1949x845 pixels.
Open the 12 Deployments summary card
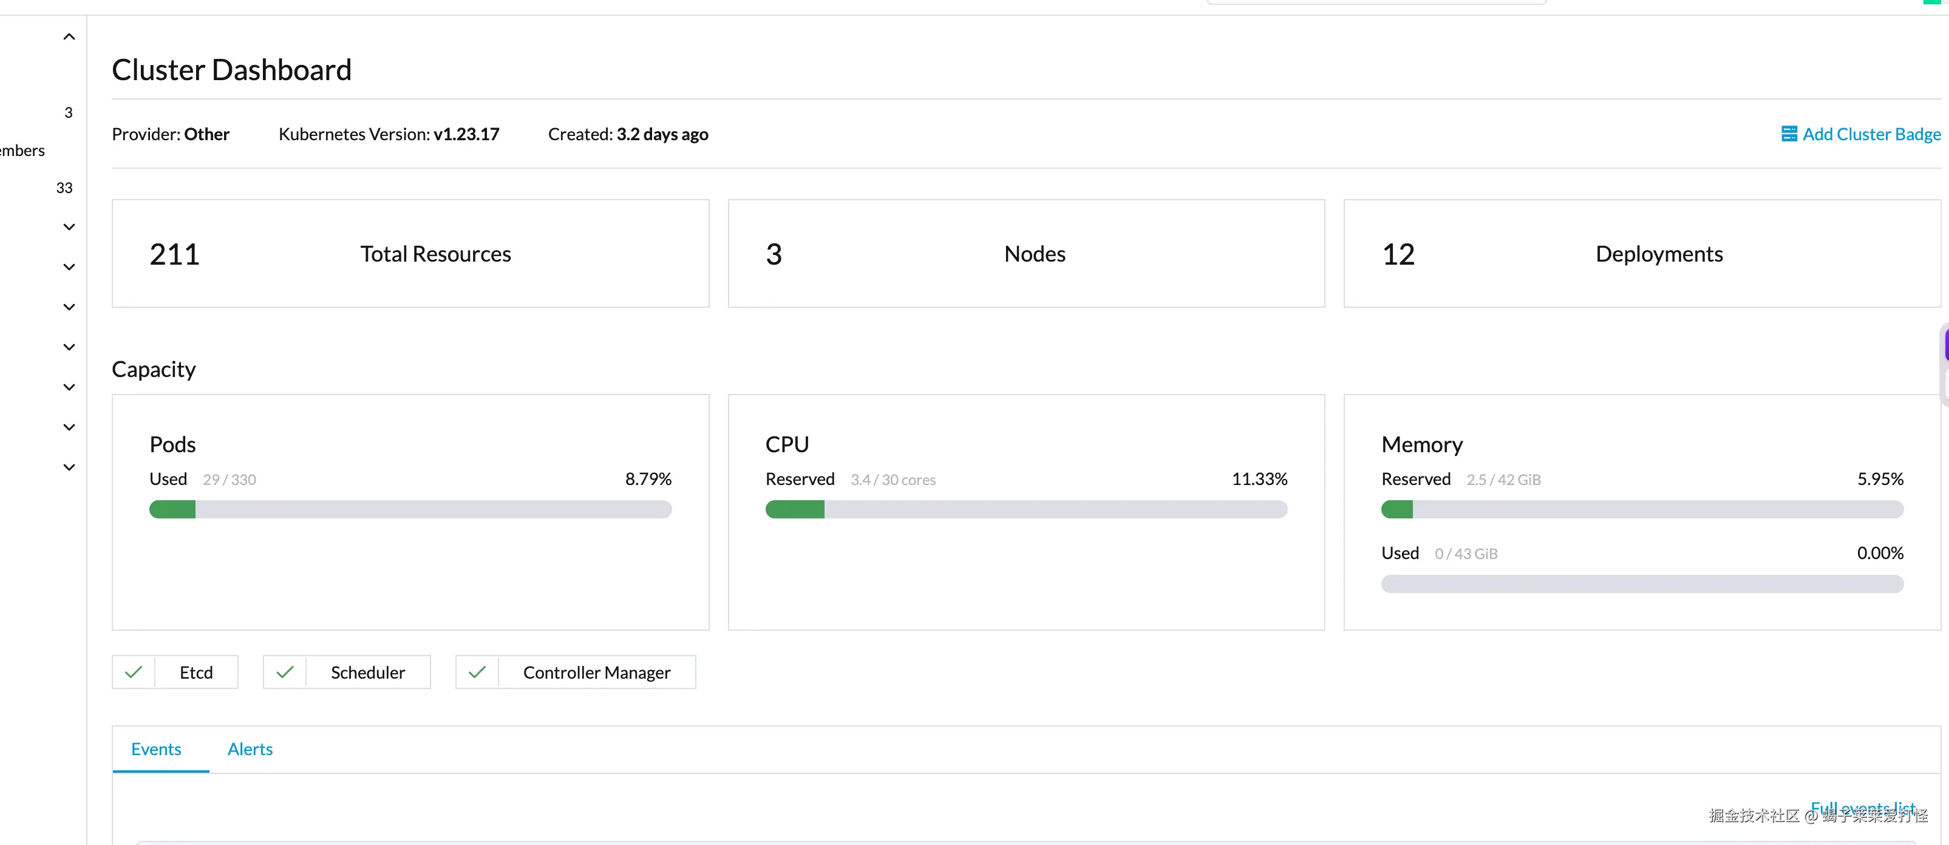click(1642, 253)
